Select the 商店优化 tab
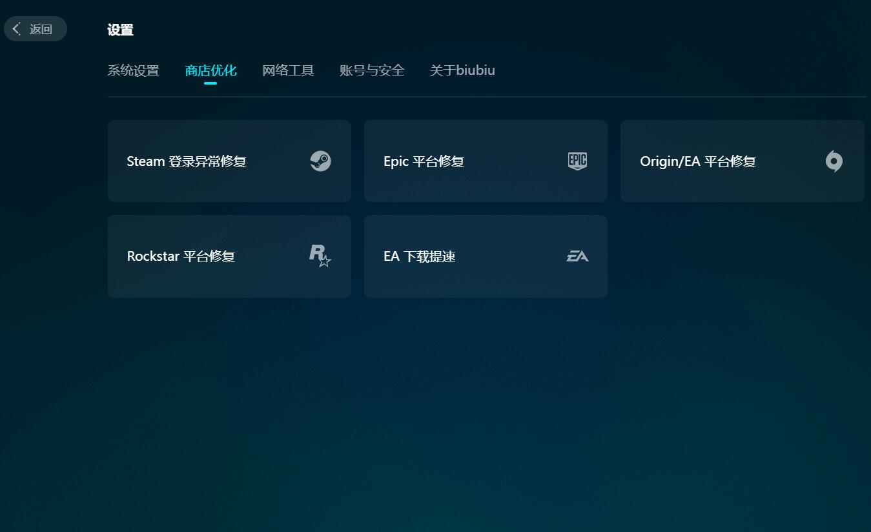This screenshot has height=532, width=871. [x=210, y=70]
